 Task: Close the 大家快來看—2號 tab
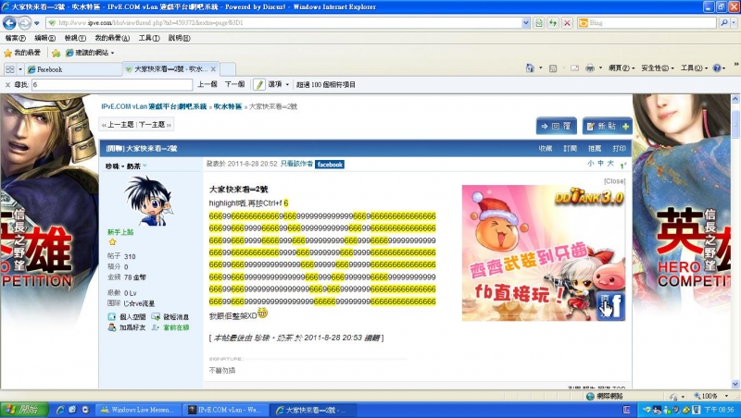click(213, 68)
